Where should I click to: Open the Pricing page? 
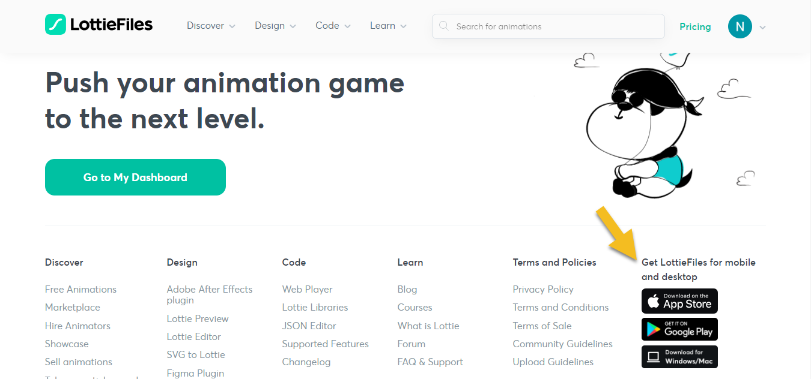[x=695, y=26]
